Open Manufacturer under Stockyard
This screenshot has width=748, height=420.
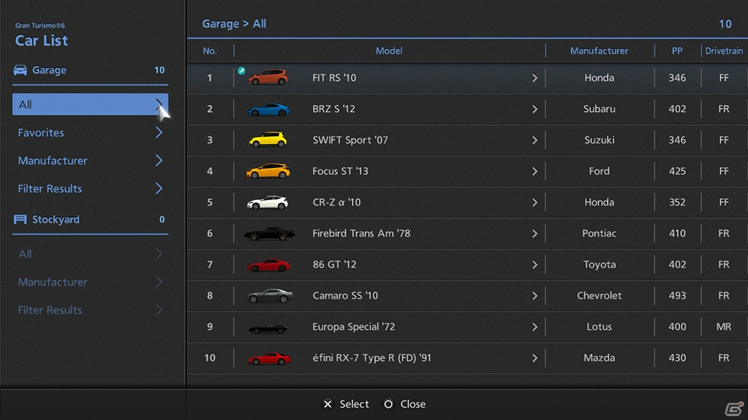(x=90, y=282)
